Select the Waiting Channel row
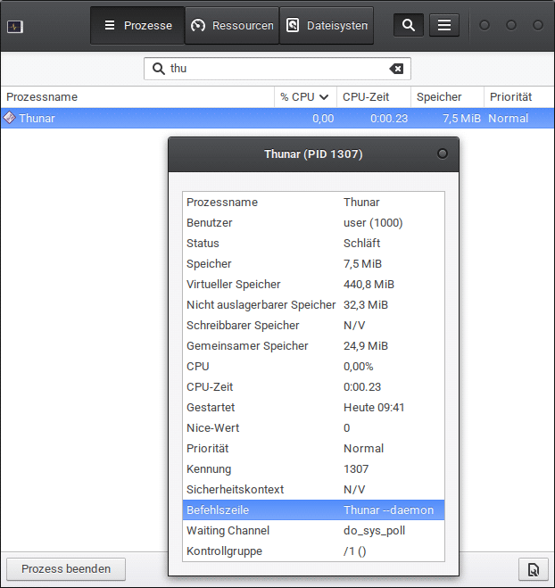This screenshot has width=555, height=588. coord(313,531)
